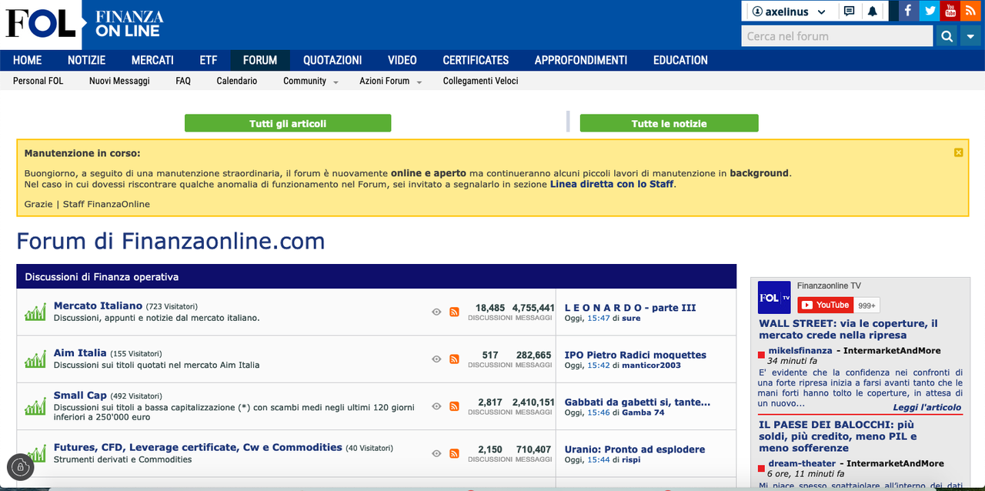Toggle watch eye for Mercato Italiano
Image resolution: width=985 pixels, height=491 pixels.
tap(436, 312)
